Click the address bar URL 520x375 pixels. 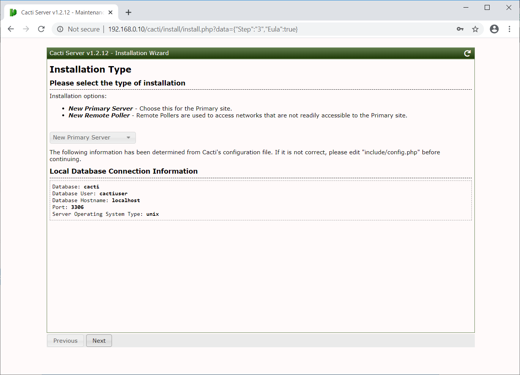click(x=203, y=29)
